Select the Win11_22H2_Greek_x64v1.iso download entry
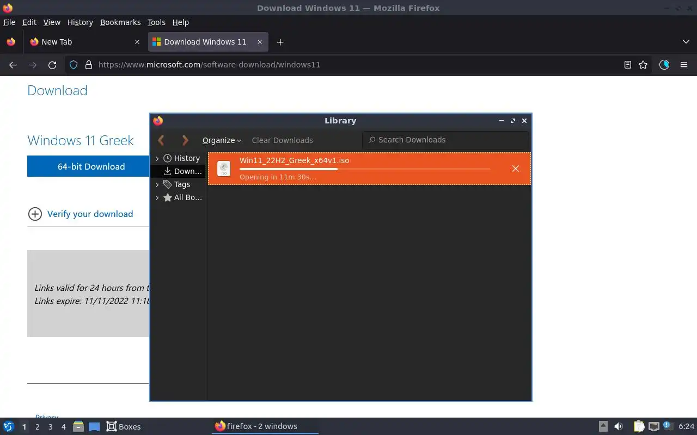 point(369,169)
